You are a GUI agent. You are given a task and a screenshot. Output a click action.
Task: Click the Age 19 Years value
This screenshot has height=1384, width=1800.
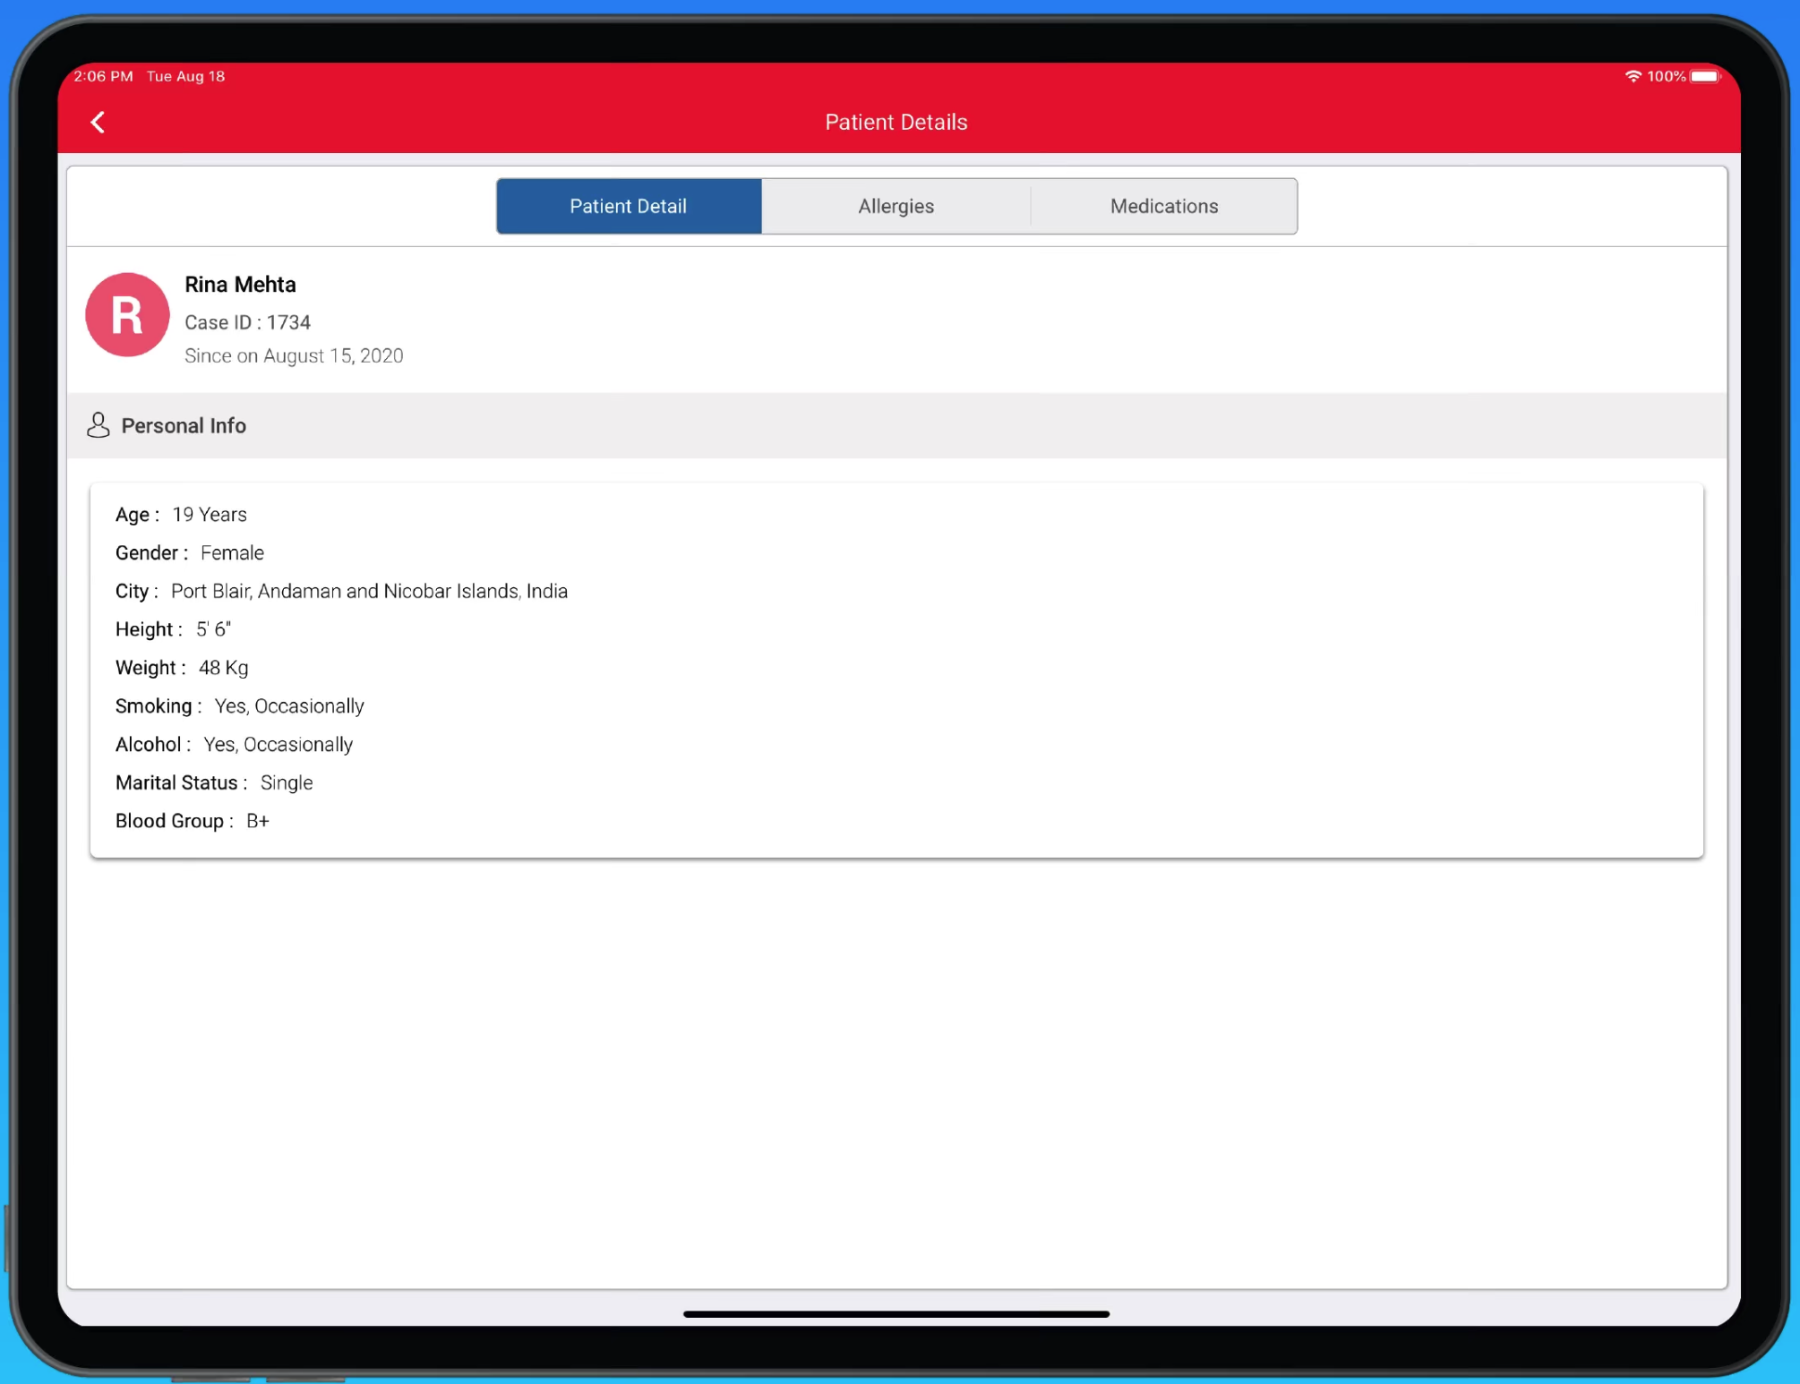[210, 515]
